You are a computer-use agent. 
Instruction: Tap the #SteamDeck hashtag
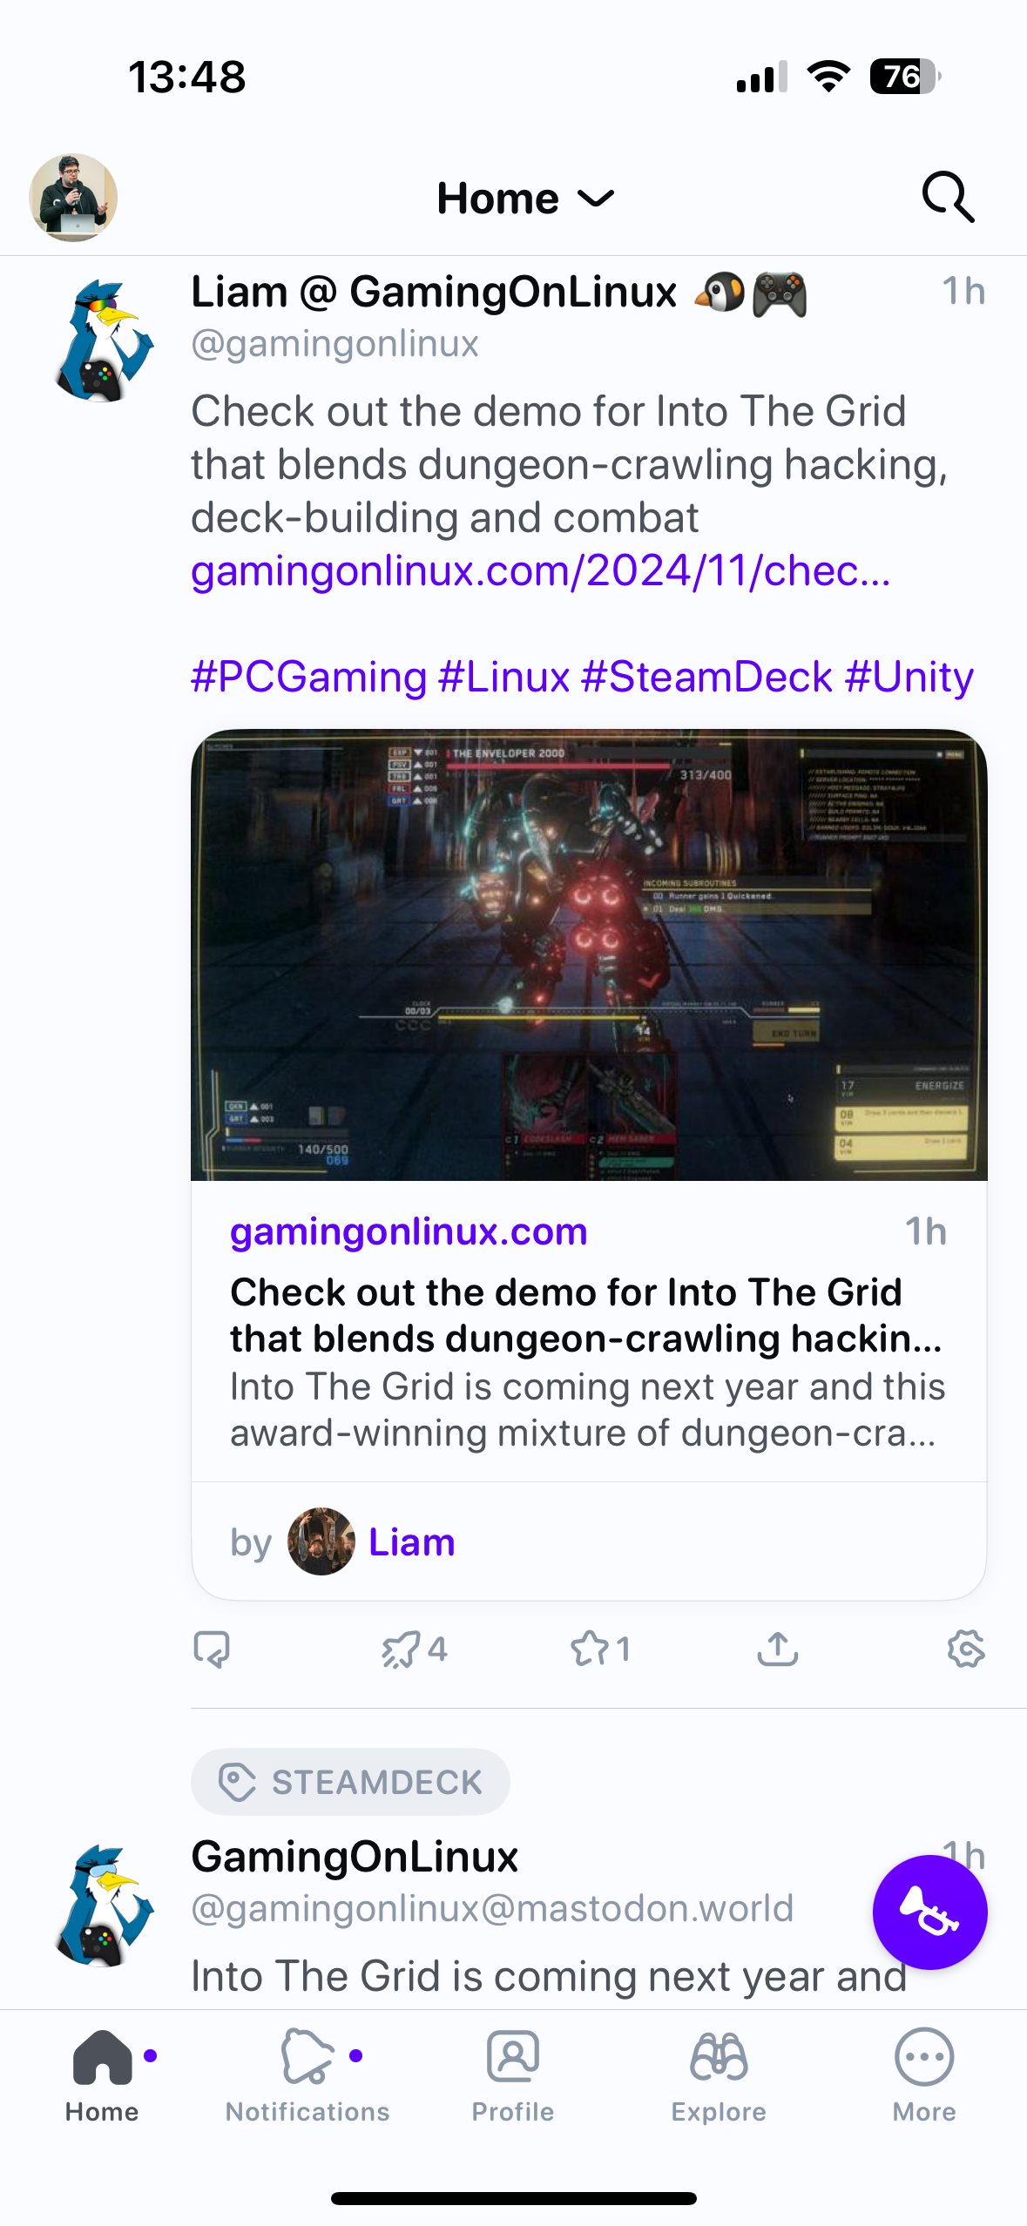[x=706, y=677]
